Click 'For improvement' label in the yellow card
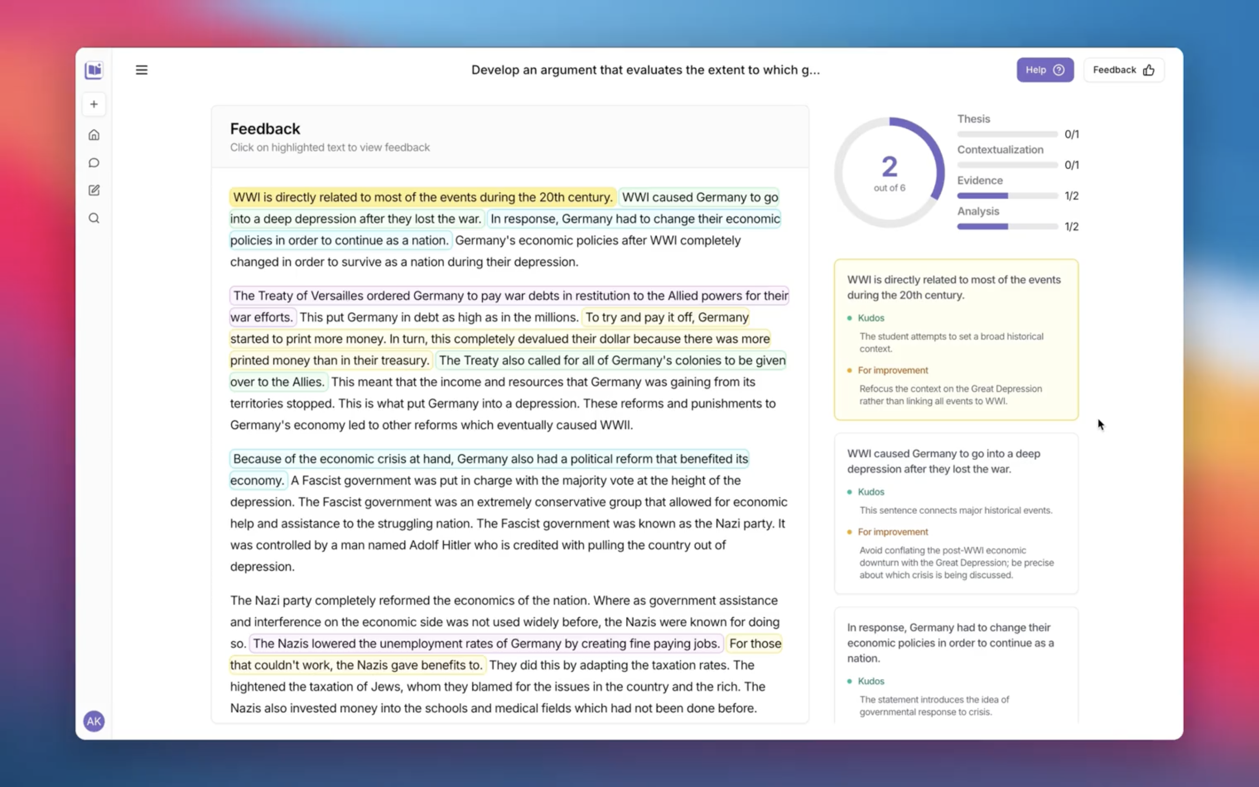Viewport: 1259px width, 787px height. coord(892,370)
